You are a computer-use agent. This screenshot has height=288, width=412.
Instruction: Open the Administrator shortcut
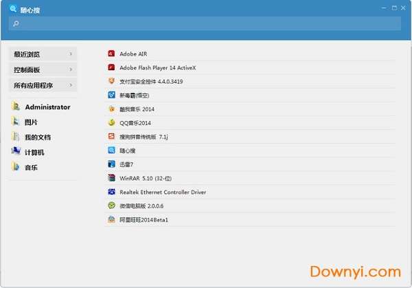click(x=41, y=107)
